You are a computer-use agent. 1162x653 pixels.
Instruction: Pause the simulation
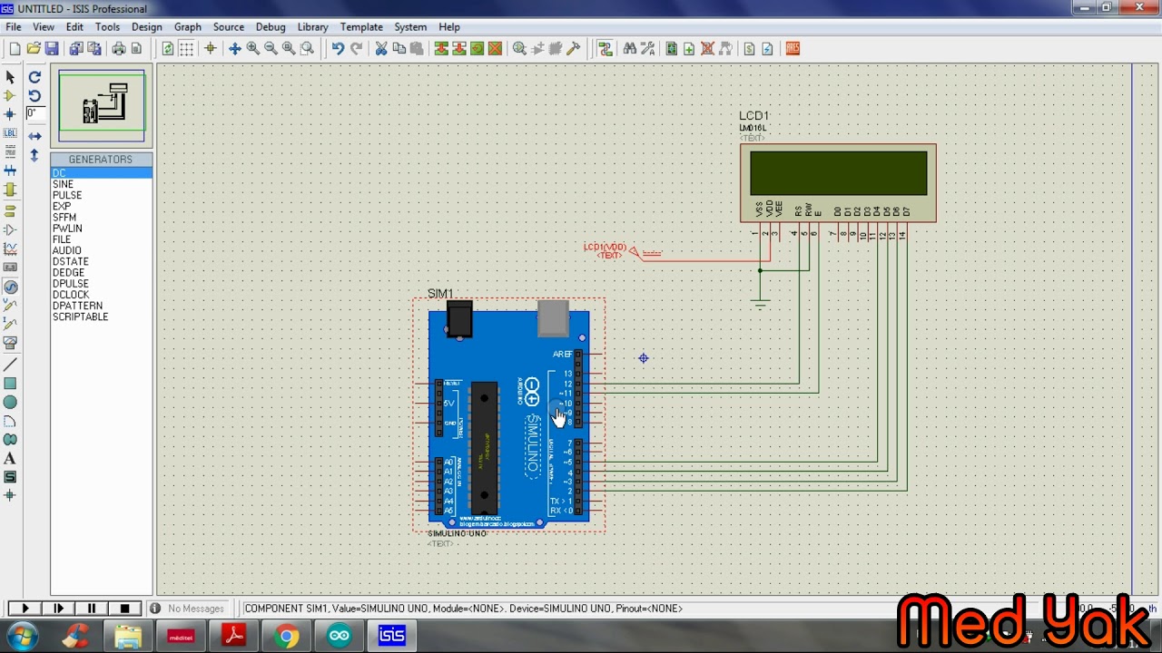pos(92,609)
